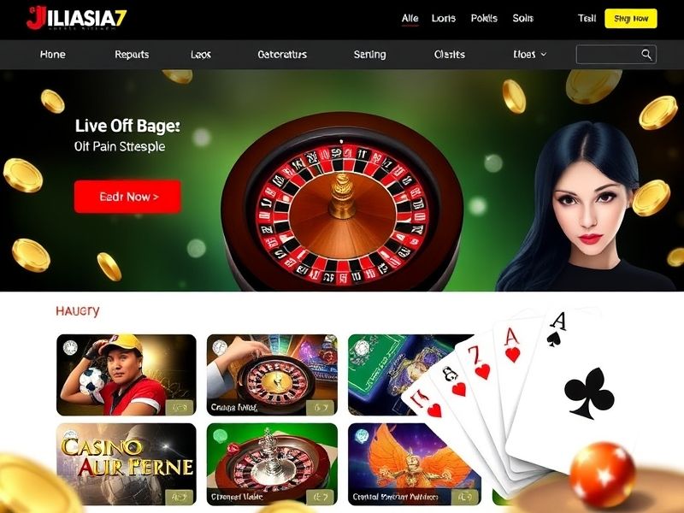This screenshot has height=513, width=684.
Task: Open the soccer player game thumbnail
Action: (x=127, y=375)
